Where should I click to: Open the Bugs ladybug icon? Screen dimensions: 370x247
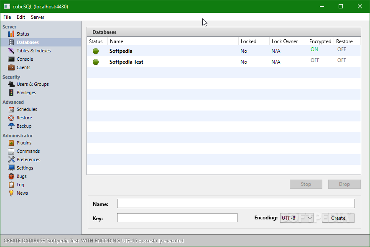pyautogui.click(x=11, y=176)
